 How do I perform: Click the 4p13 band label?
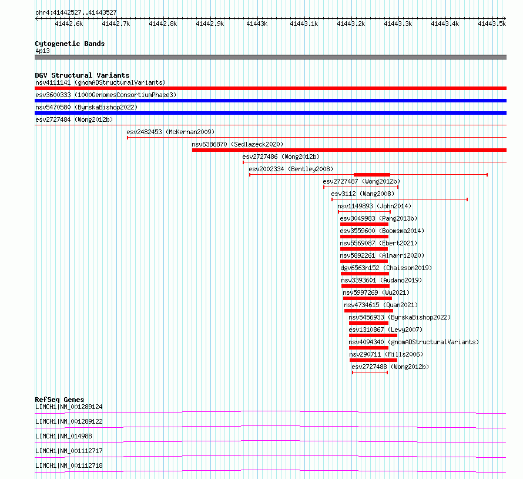(43, 51)
